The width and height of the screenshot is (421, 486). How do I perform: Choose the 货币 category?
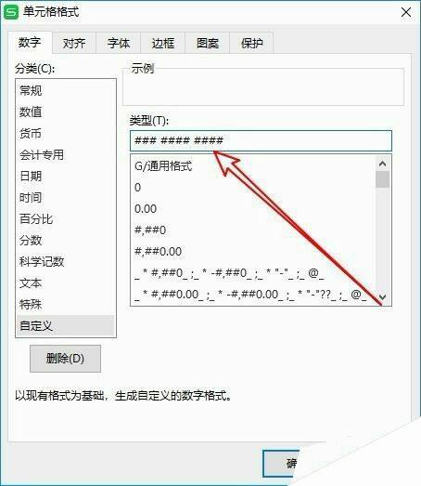point(66,134)
